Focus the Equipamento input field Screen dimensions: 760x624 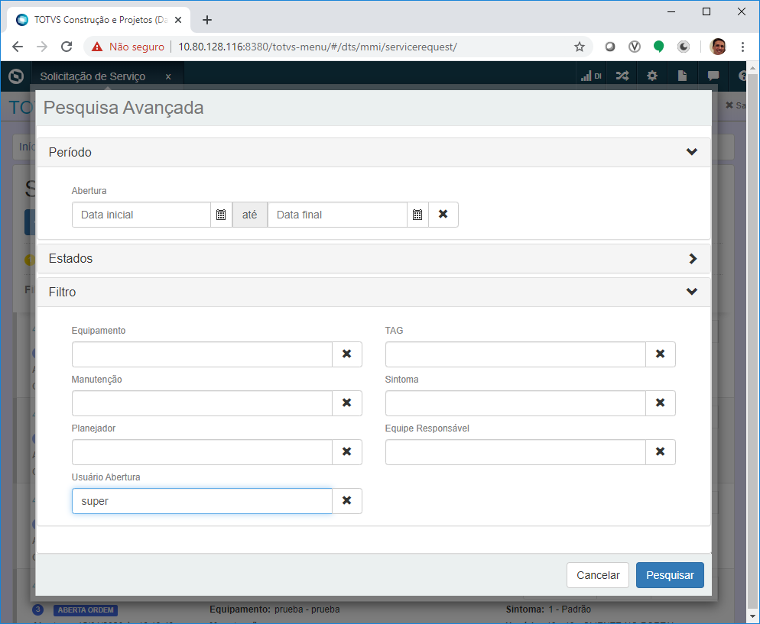point(202,354)
